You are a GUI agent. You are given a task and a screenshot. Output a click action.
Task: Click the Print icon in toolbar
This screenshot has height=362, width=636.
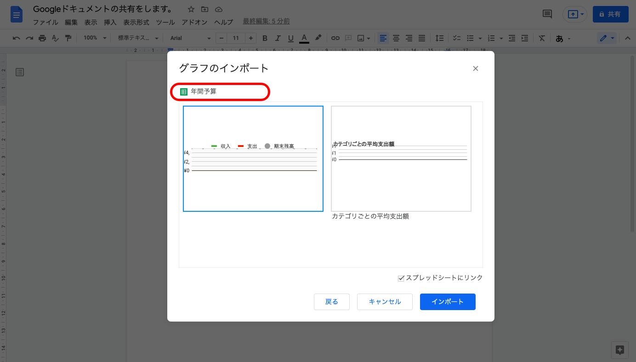coord(42,38)
